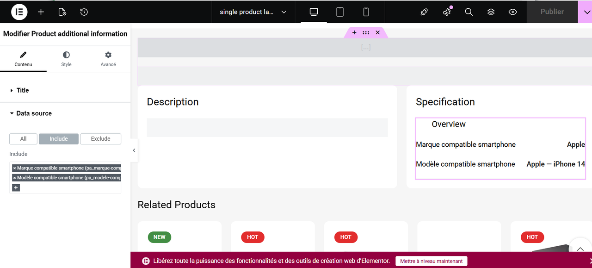Click Mettre à niveau maintenant button
The height and width of the screenshot is (268, 592).
(x=432, y=261)
